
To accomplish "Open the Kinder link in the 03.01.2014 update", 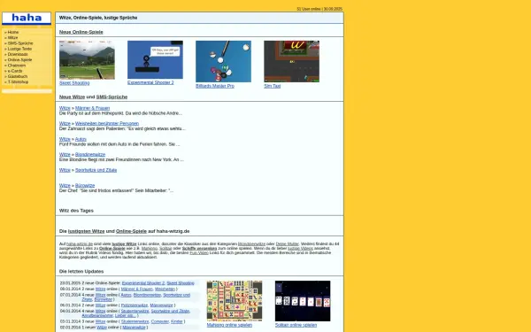I will point(177,321).
